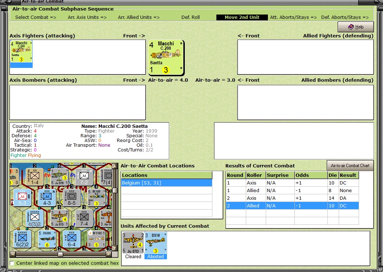Click the gray 7-4 infantry corps counter
Viewport: 383px width, 272px height.
click(84, 218)
